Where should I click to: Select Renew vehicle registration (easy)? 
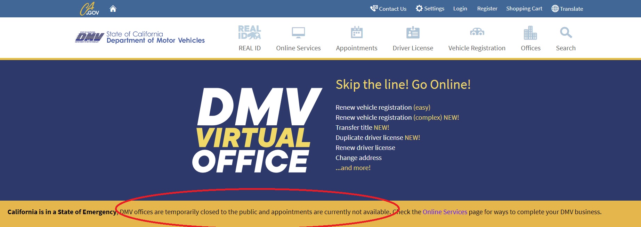[x=383, y=108]
